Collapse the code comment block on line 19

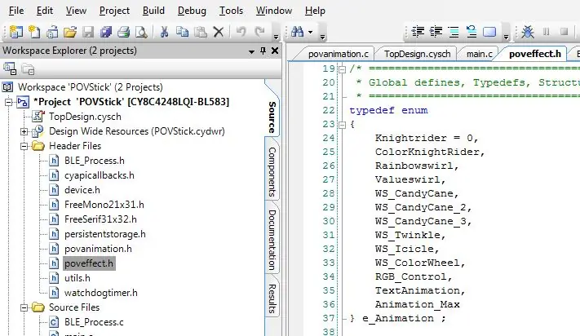click(342, 69)
